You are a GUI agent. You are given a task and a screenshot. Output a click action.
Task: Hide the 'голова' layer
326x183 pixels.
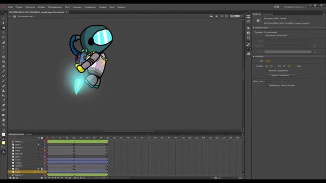click(x=38, y=163)
